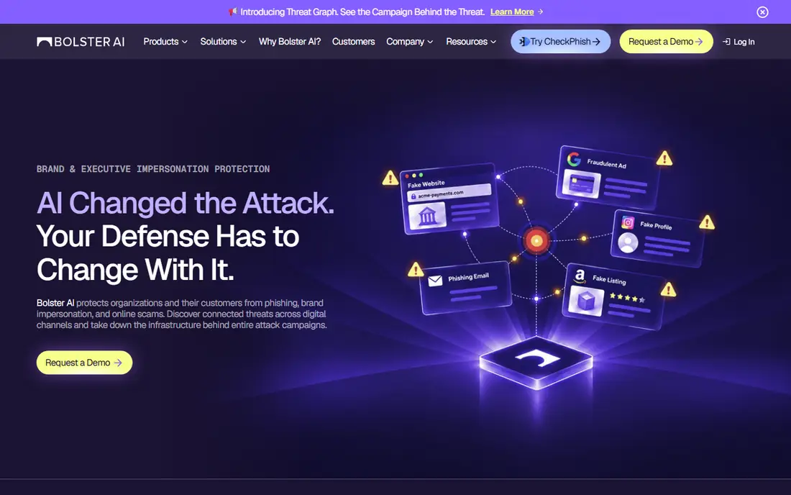Click the CheckPhish icon in button
The width and height of the screenshot is (791, 495).
(524, 42)
